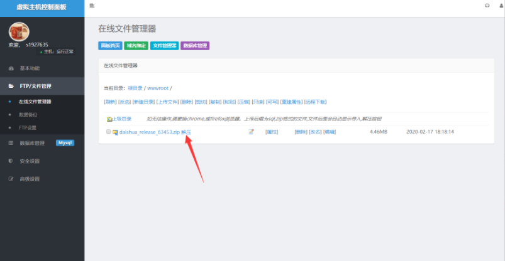Screen dimensions: 505x261
Task: Click the s1927635 username text
Action: (37, 45)
